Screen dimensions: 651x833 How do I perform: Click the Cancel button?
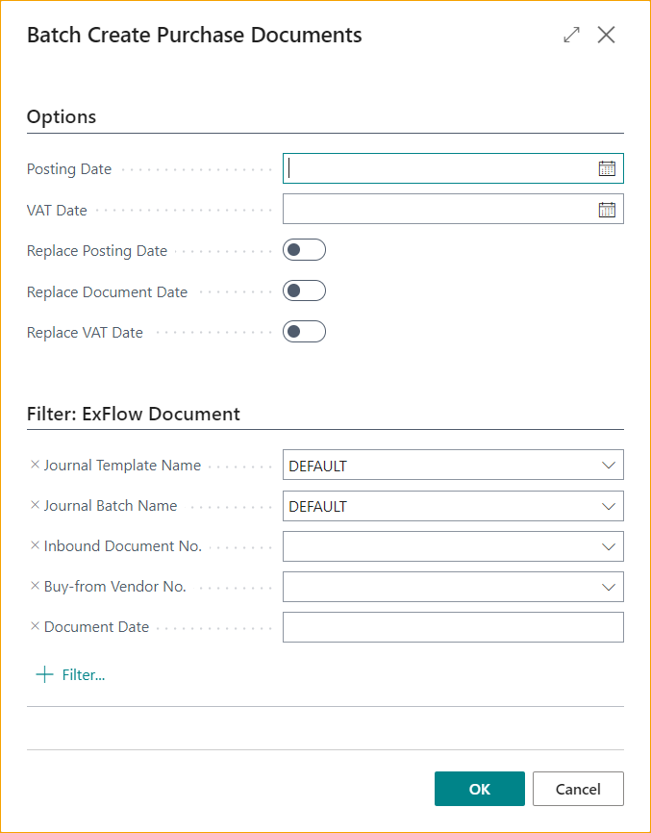pos(578,789)
